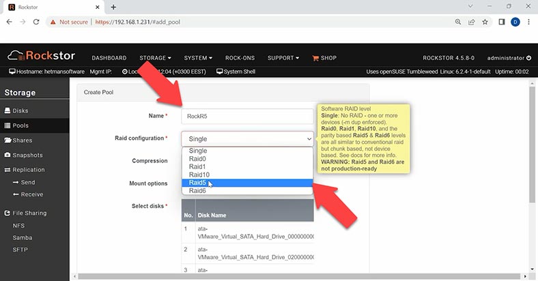
Task: Reload the page
Action: click(36, 22)
